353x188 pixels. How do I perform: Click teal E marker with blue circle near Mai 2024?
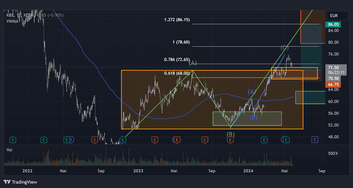pos(287,140)
